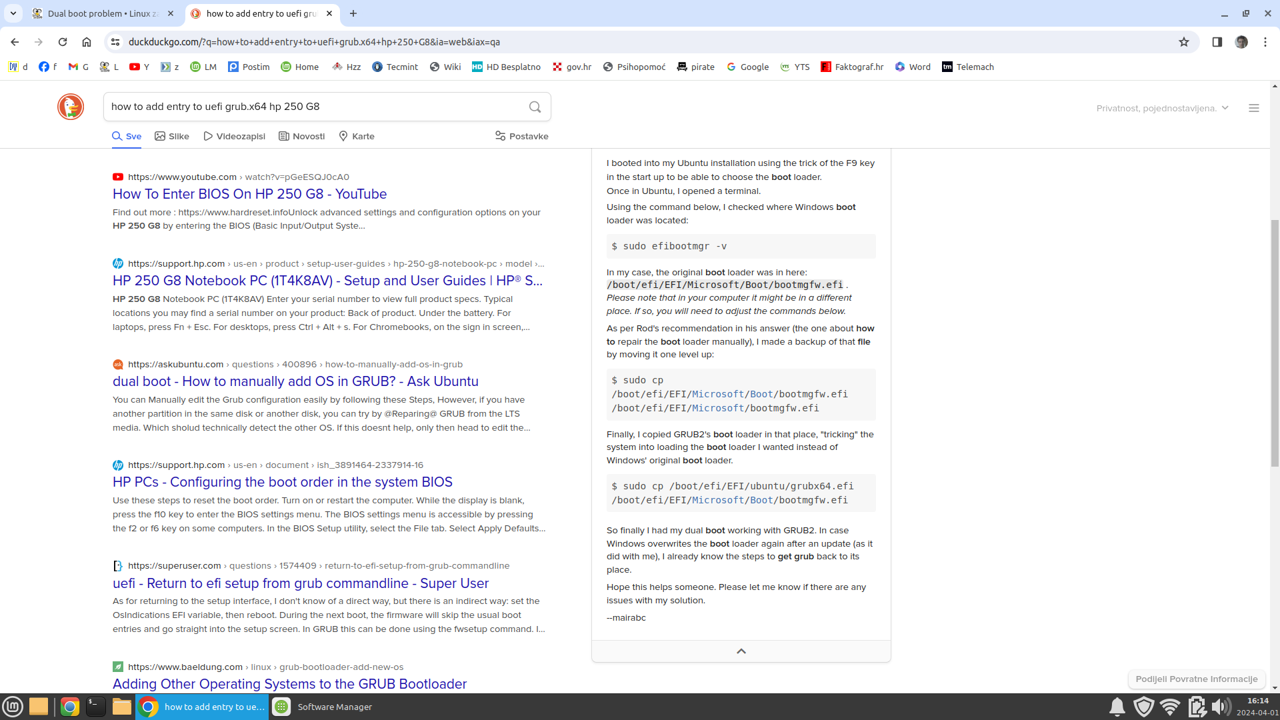The width and height of the screenshot is (1280, 720).
Task: Open the Postavke settings dropdown
Action: click(x=522, y=136)
